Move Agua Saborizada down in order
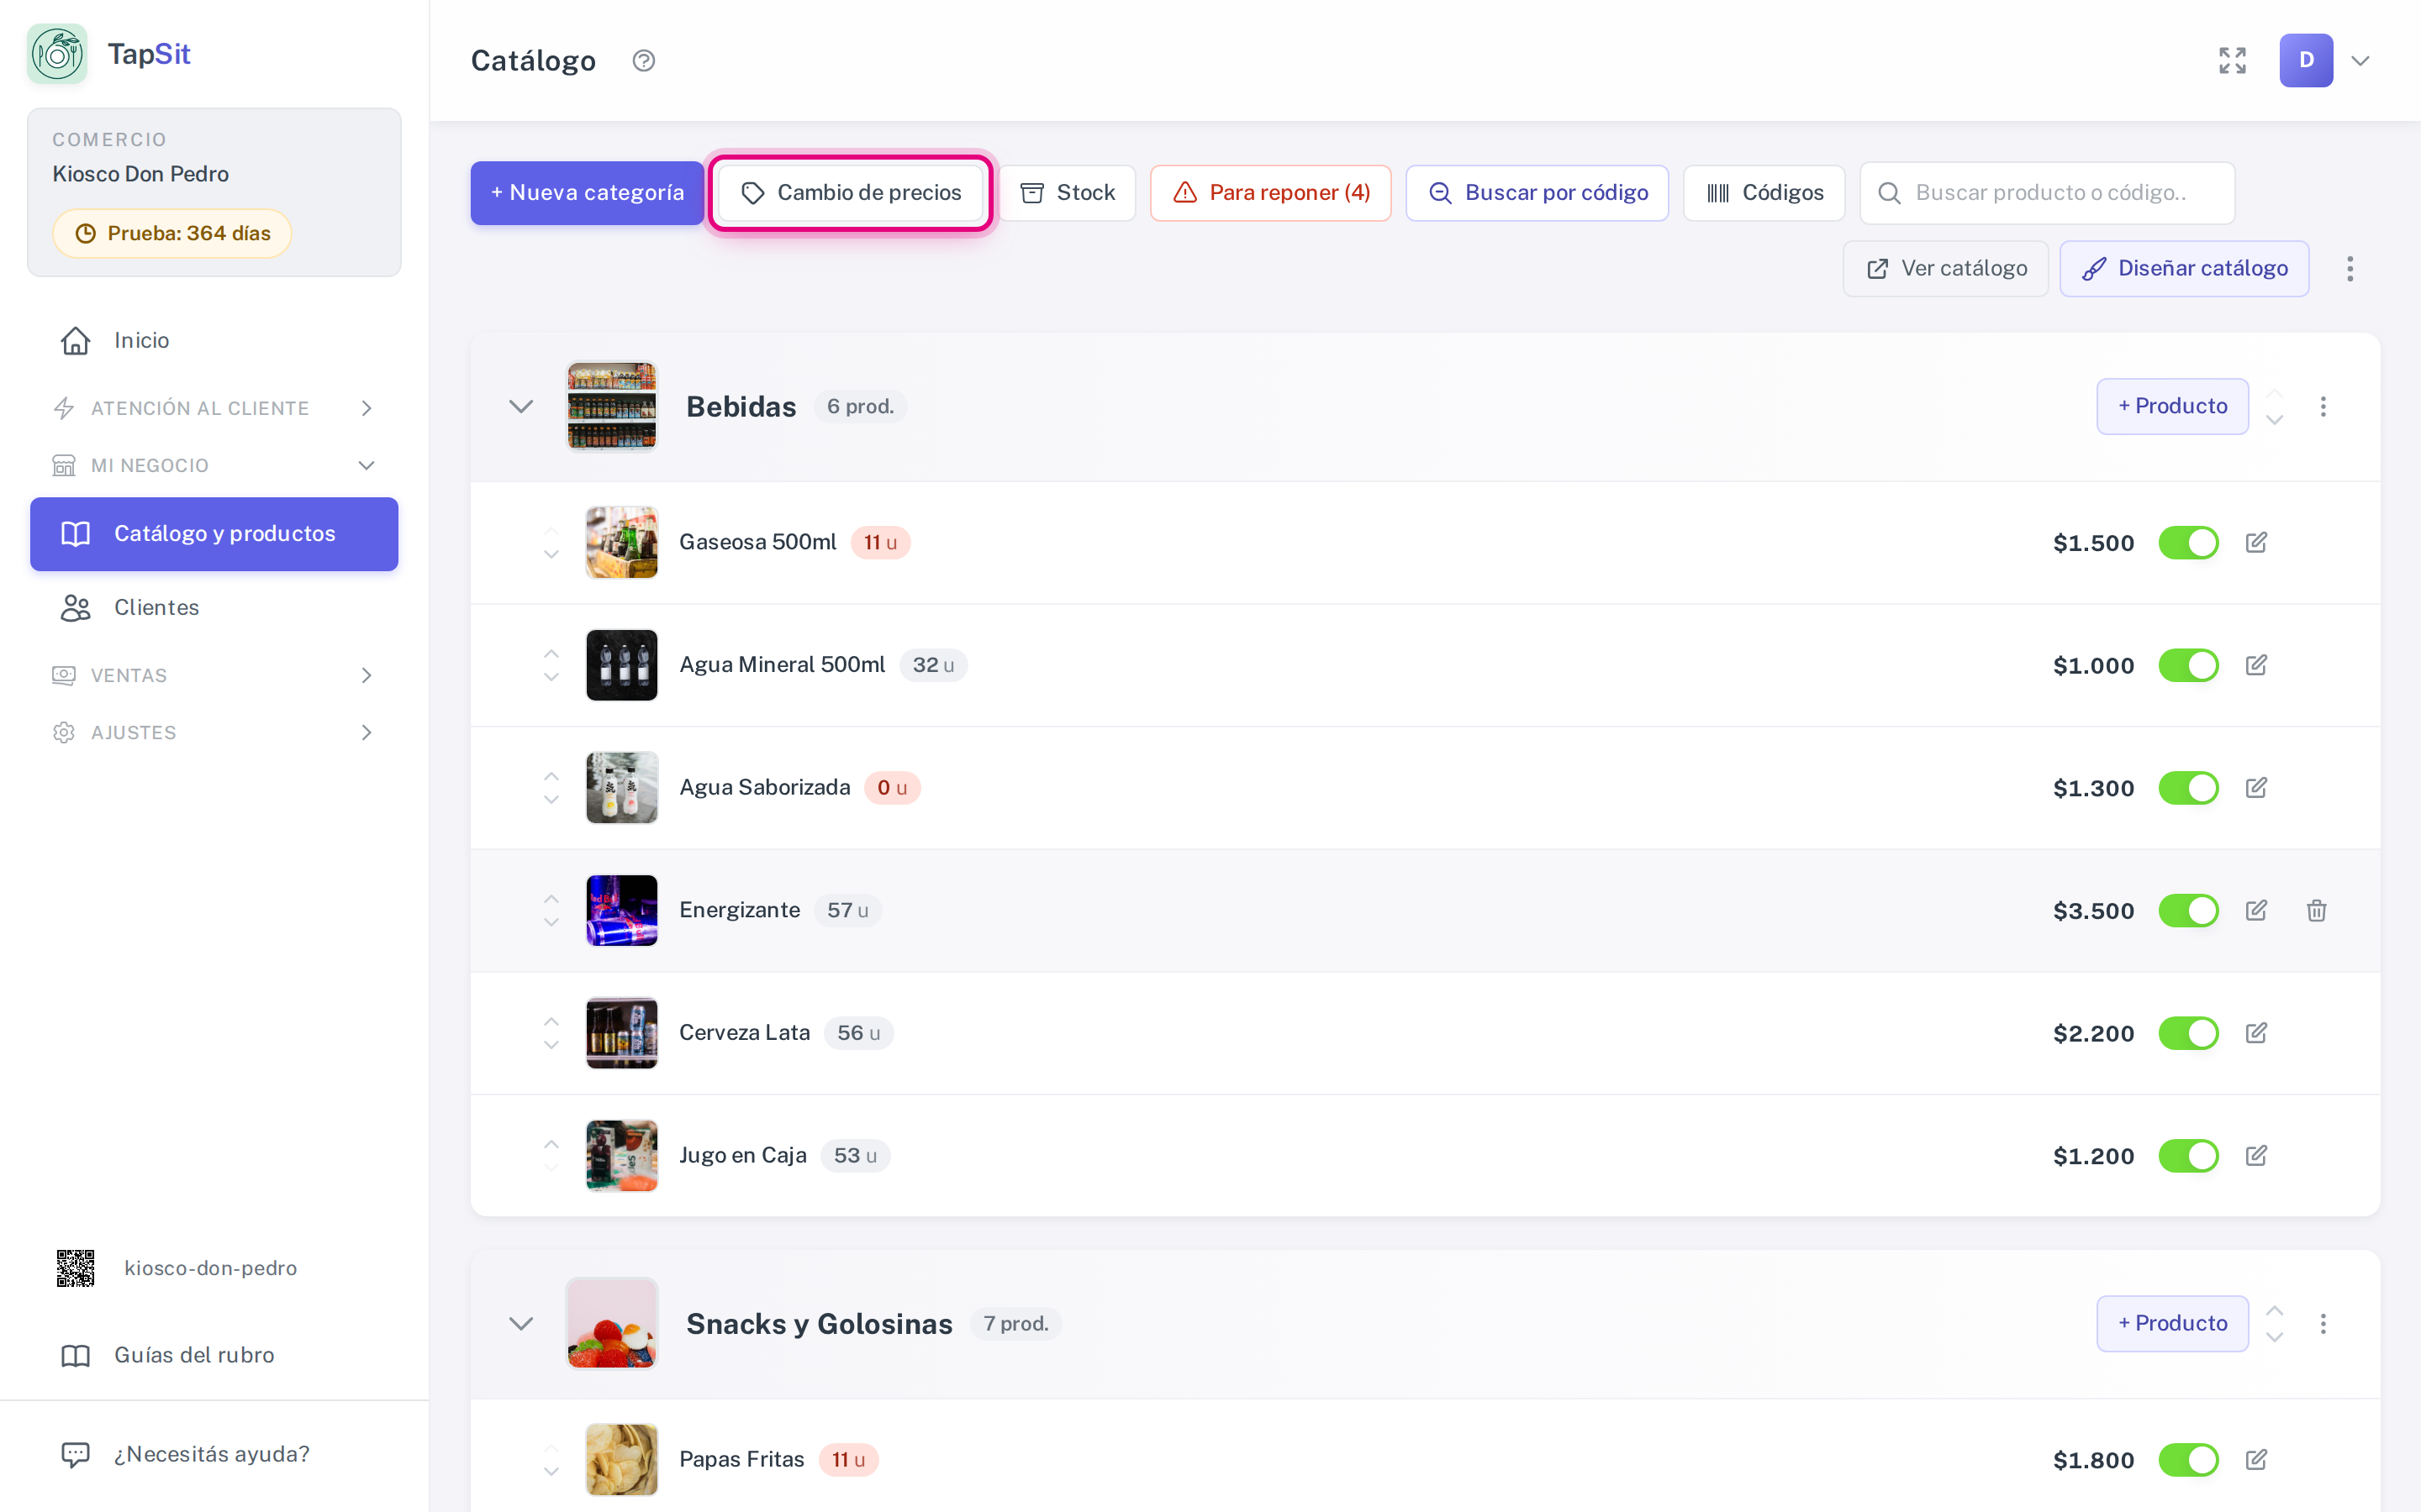2421x1512 pixels. (551, 800)
